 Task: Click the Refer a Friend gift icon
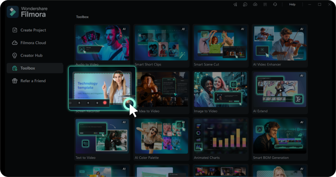click(15, 81)
